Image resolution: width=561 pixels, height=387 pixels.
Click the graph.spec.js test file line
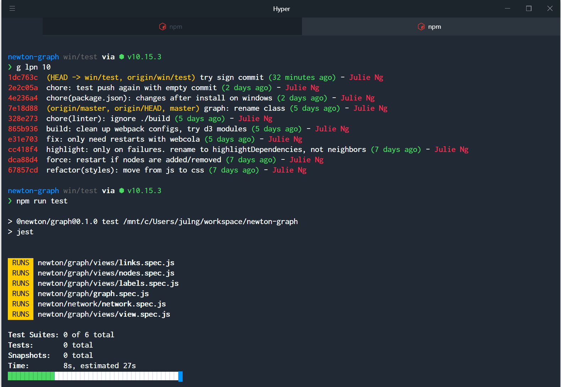click(x=93, y=294)
